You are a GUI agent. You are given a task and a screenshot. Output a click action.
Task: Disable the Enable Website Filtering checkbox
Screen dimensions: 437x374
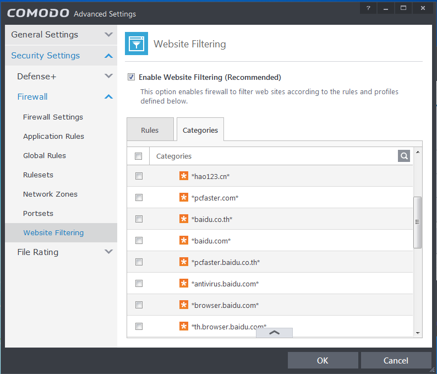(132, 77)
